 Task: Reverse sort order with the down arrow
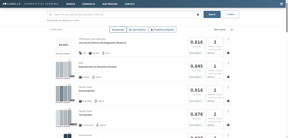[232, 30]
